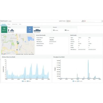This screenshot has height=103, width=103.
Task: Open the dropdown arrow at the dashboard header's right edge
Action: click(102, 21)
